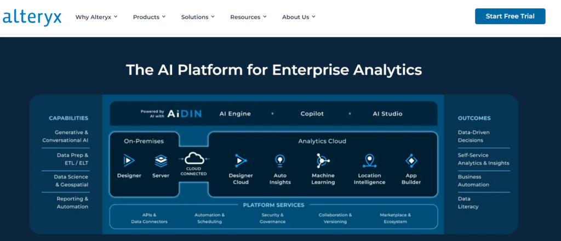Image resolution: width=561 pixels, height=241 pixels.
Task: Select Data Science & Geospatial capability
Action: [71, 181]
